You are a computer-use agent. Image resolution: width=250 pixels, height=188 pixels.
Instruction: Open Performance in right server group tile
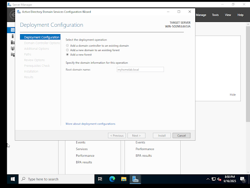(x=145, y=149)
